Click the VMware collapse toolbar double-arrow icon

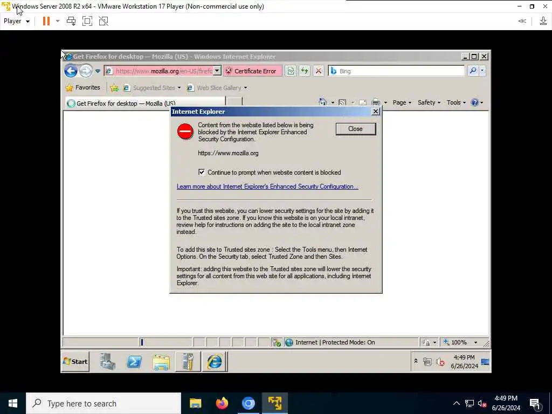522,21
